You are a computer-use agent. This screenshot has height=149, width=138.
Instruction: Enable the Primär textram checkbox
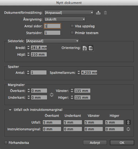pyautogui.click(x=72, y=33)
